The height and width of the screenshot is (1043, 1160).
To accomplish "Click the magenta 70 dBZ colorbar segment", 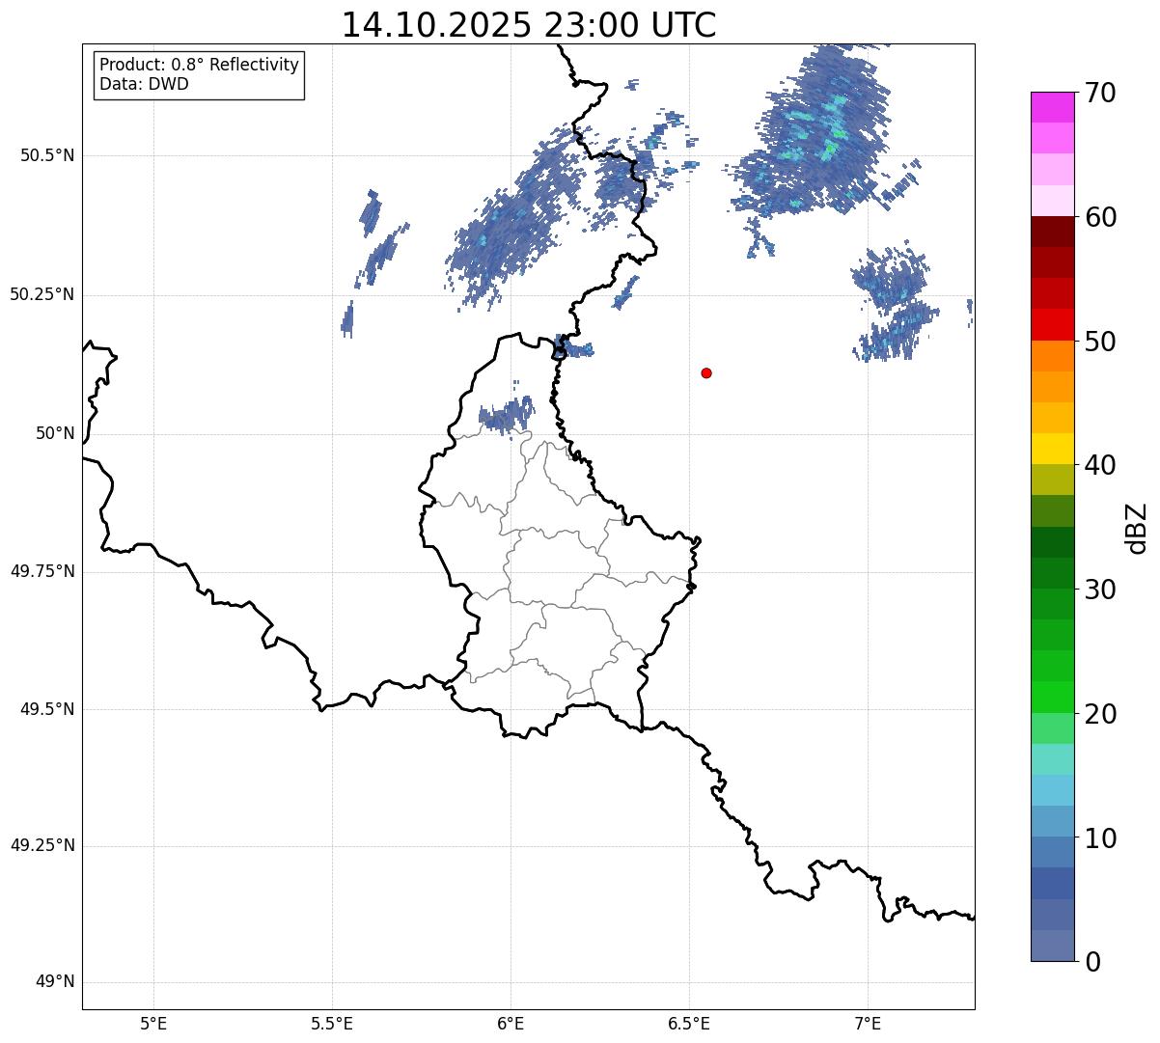I will (x=1053, y=107).
